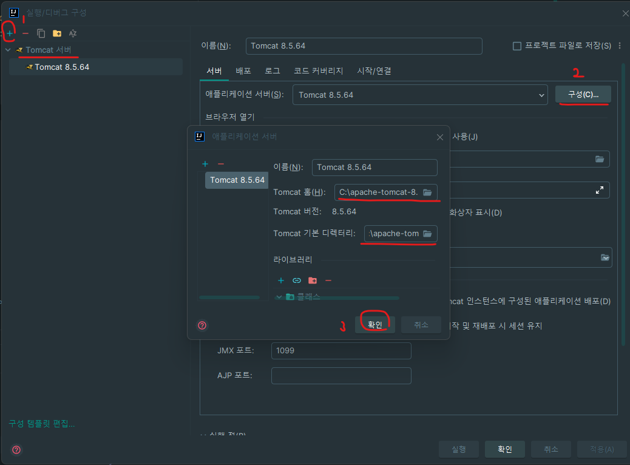Open the folder browse icon below 사용(J)
The width and height of the screenshot is (630, 465).
pos(600,159)
